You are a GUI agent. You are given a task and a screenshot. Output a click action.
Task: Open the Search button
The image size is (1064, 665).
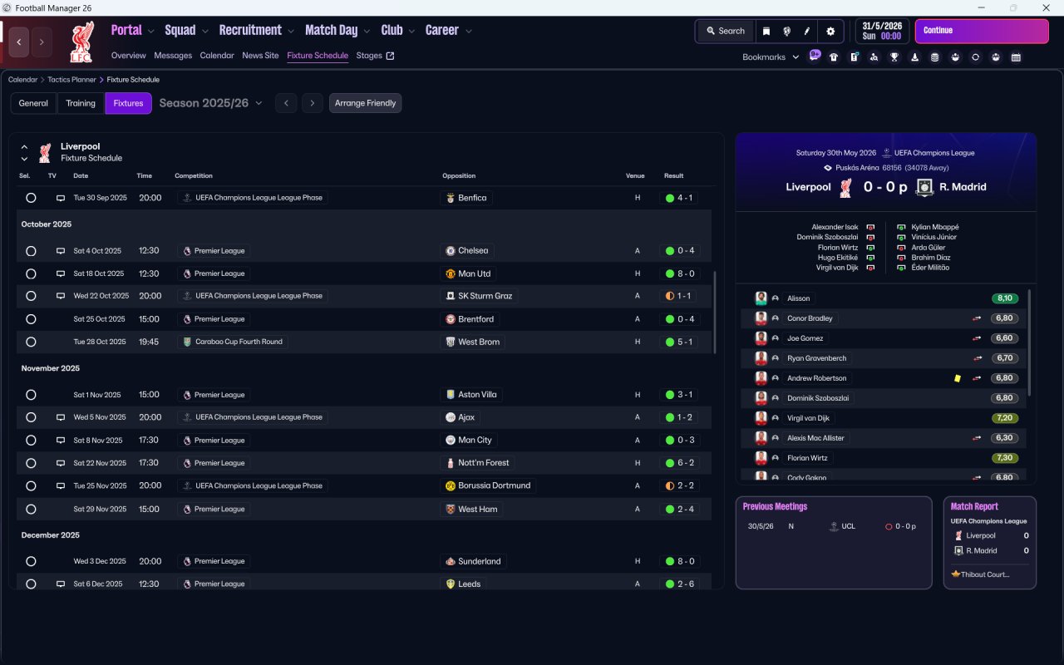pyautogui.click(x=726, y=31)
